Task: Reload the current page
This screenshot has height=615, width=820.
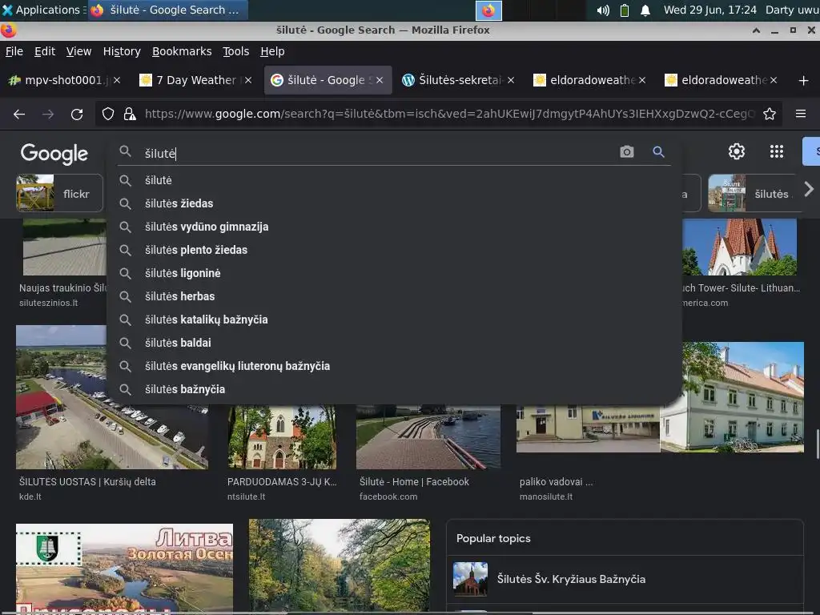Action: tap(77, 114)
